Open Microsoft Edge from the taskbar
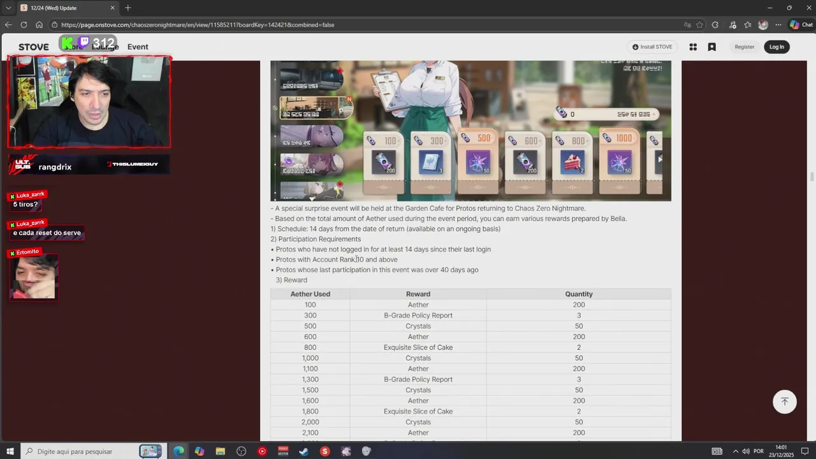This screenshot has height=459, width=816. pos(178,451)
